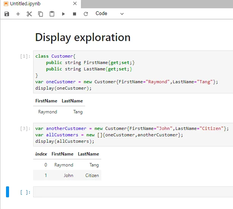Viewport: 233px width, 209px height.
Task: Click the blue collapser bar beside empty cell
Action: pyautogui.click(x=7, y=192)
